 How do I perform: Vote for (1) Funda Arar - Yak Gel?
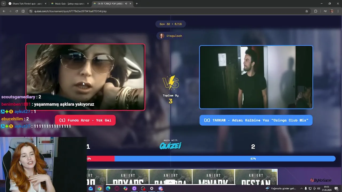[85, 120]
